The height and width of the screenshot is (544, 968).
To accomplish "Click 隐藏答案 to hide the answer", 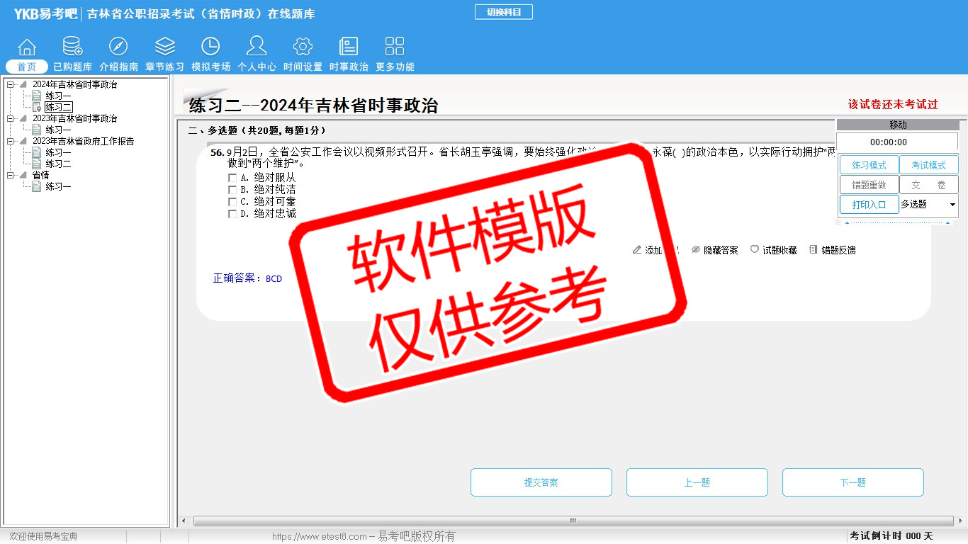I will pyautogui.click(x=714, y=250).
